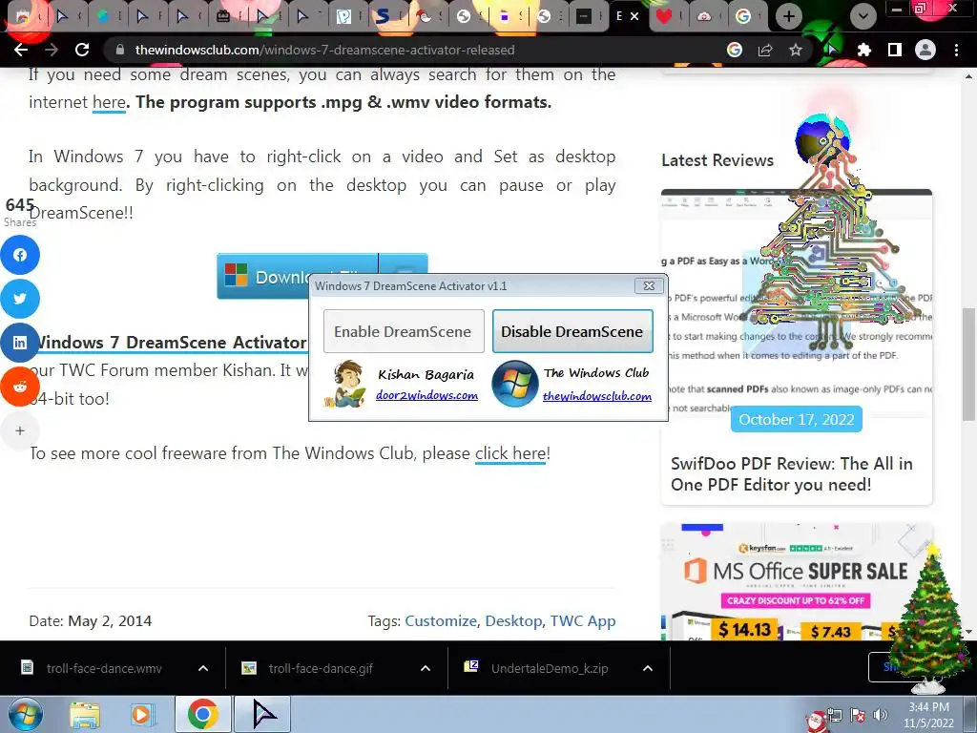
Task: Click the arrow app icon in taskbar
Action: coord(263,714)
